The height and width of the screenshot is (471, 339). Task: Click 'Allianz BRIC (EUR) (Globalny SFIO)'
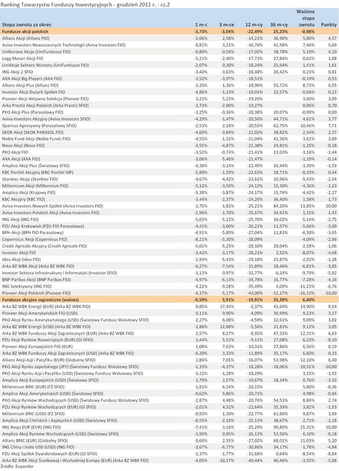(35, 441)
